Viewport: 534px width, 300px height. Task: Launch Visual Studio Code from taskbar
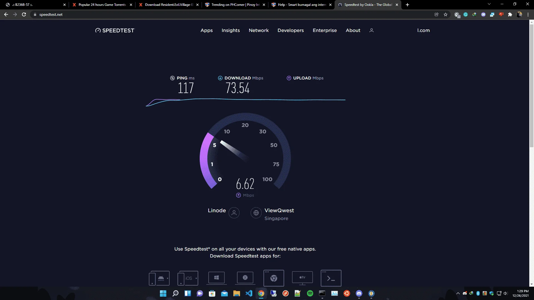(x=249, y=293)
